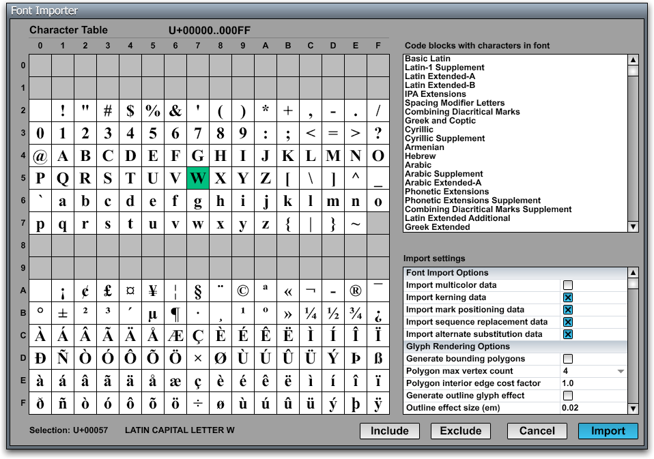Select the one-half ½ fraction glyph
The height and width of the screenshot is (459, 654).
pyautogui.click(x=333, y=313)
